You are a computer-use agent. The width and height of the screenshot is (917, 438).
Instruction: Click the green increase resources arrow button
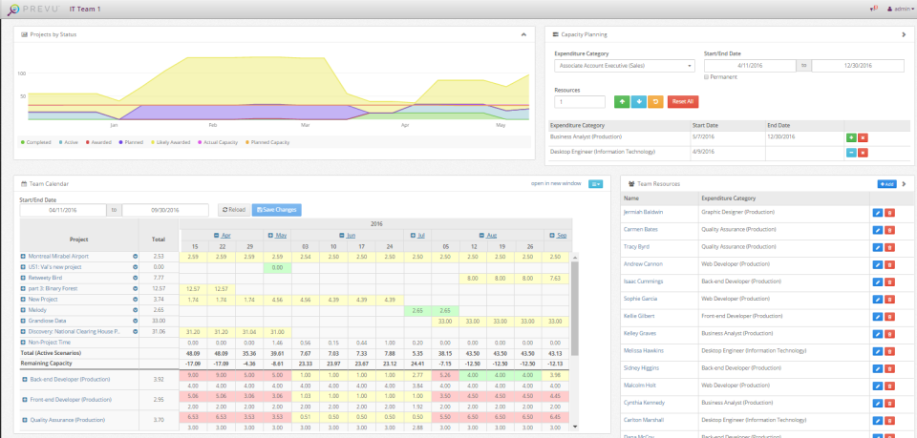click(622, 101)
